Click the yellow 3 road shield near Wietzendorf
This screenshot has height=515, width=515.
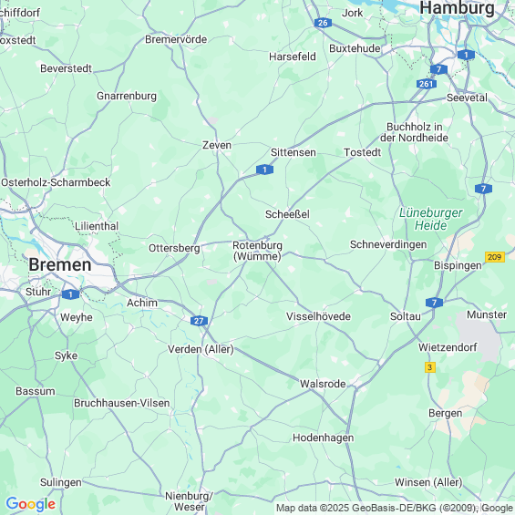click(x=429, y=366)
